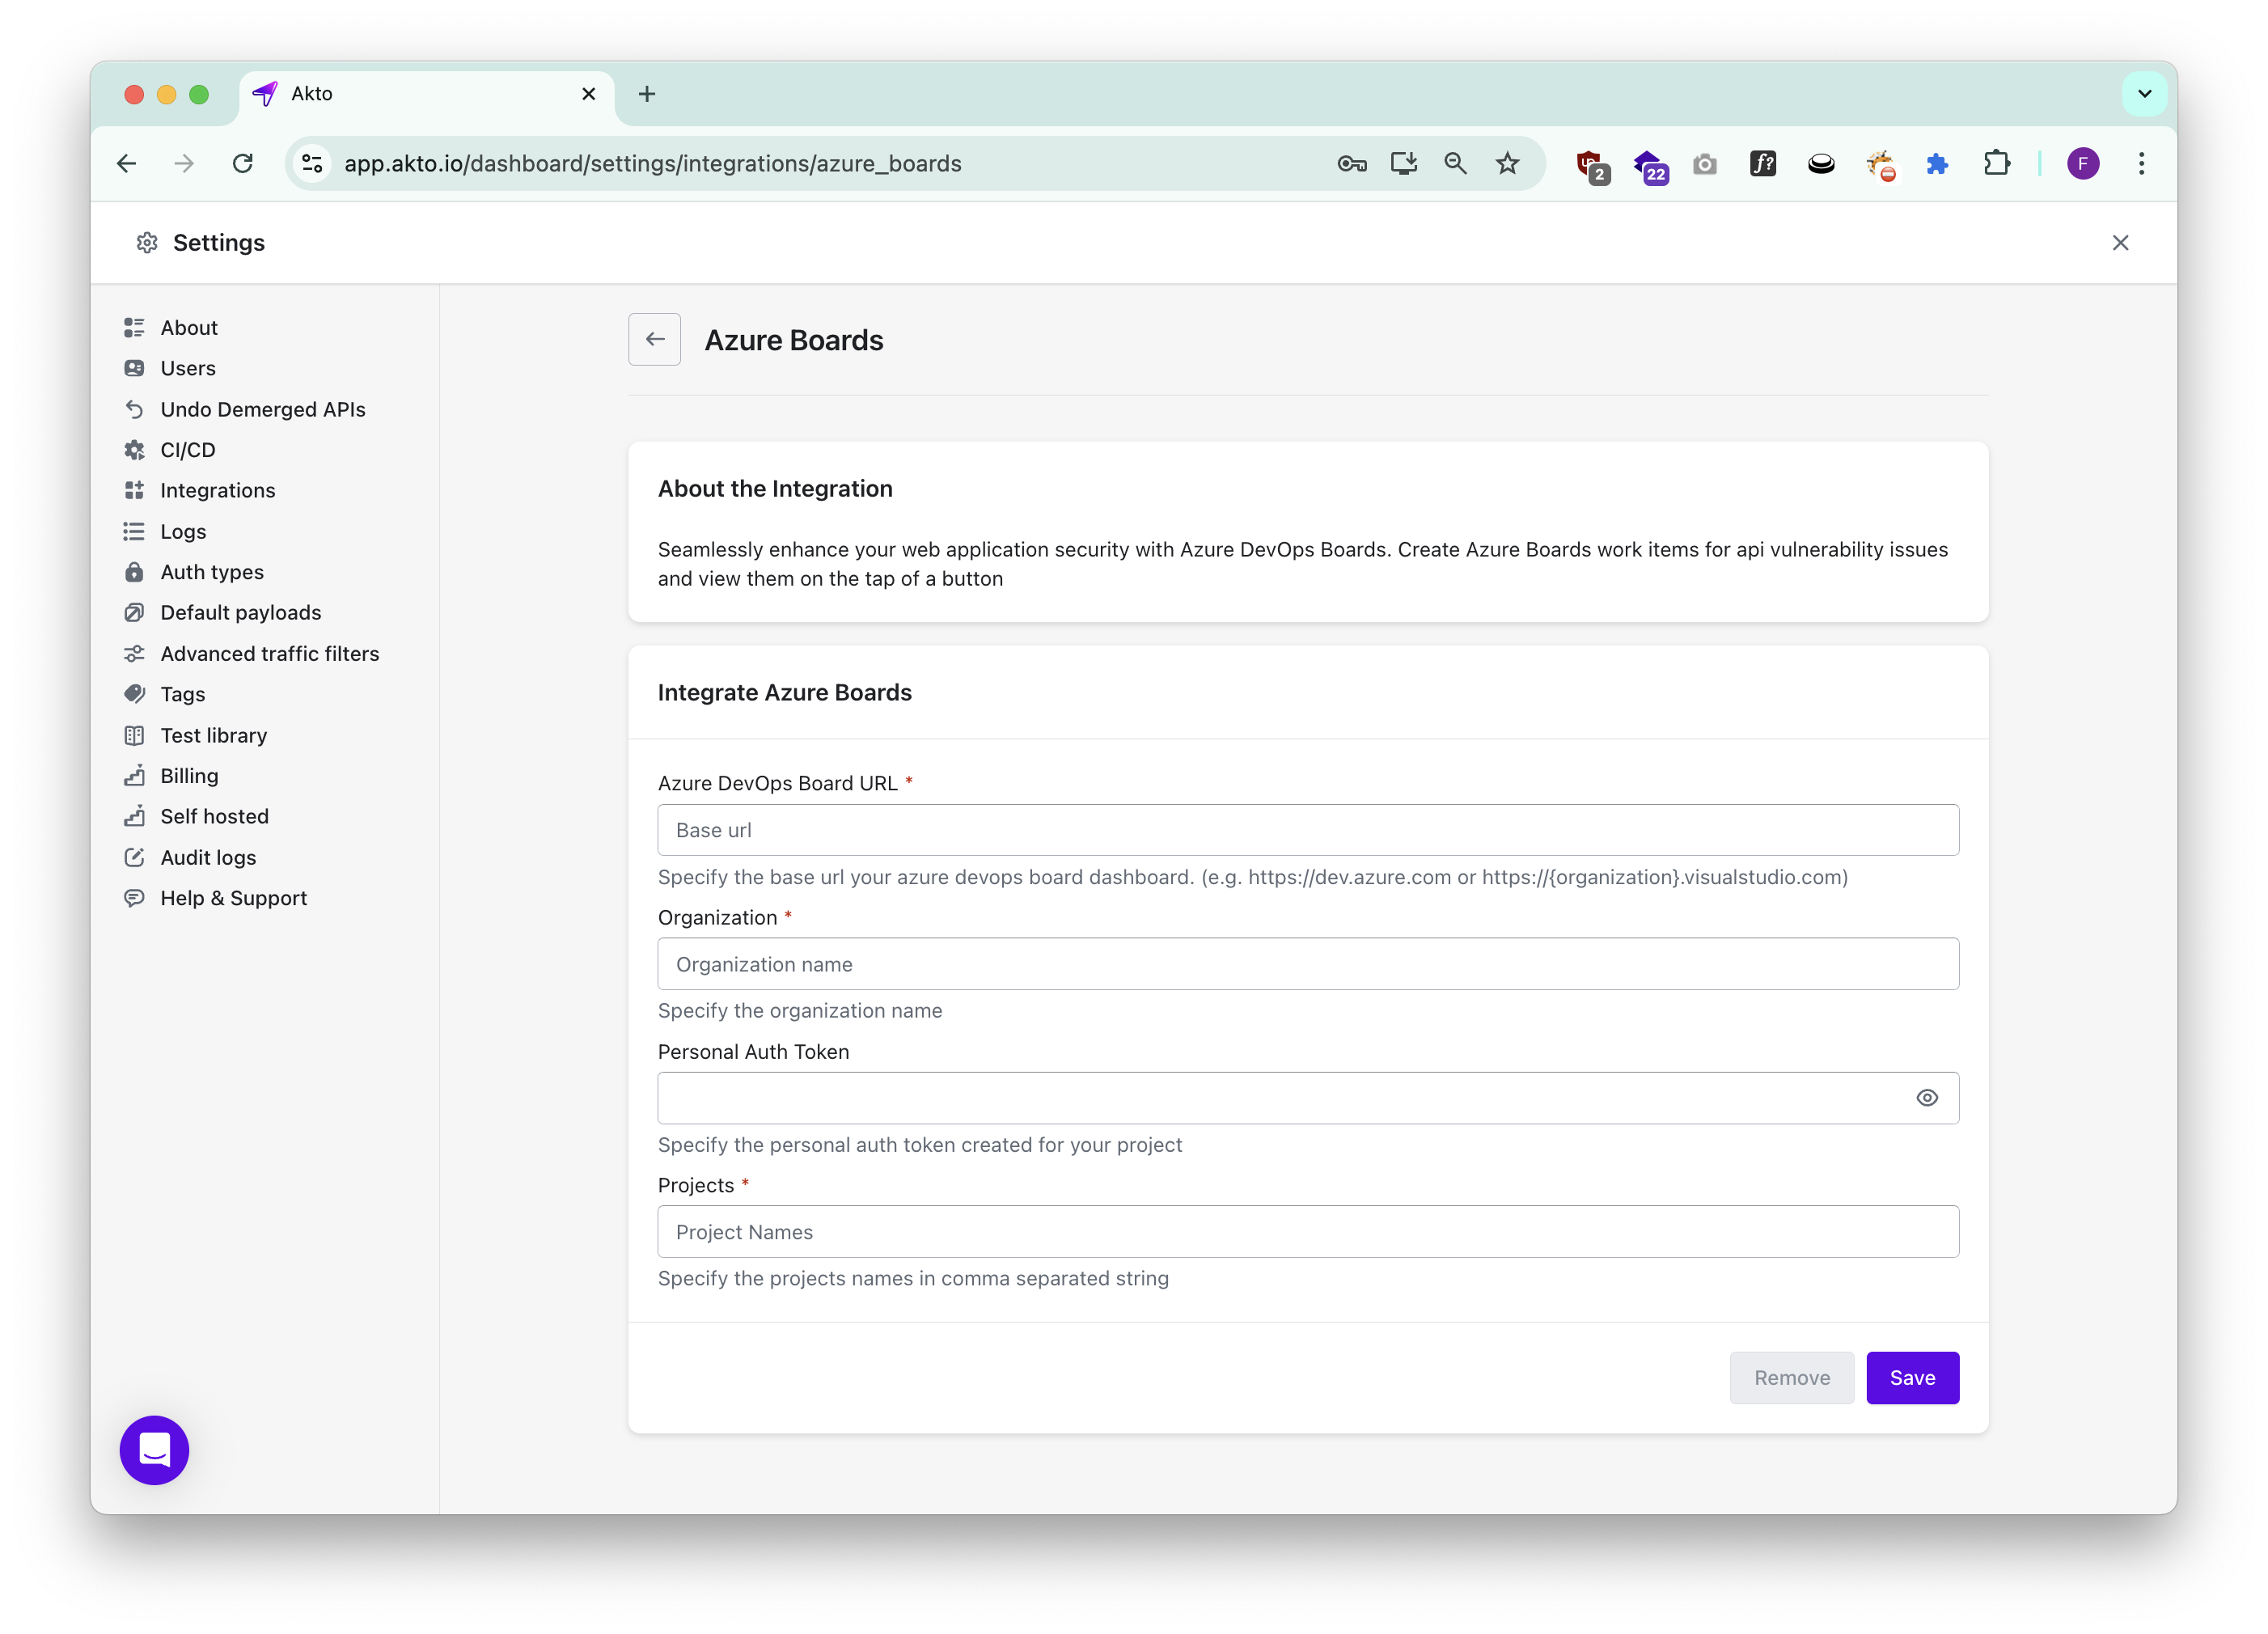
Task: Focus the Azure DevOps Board URL field
Action: tap(1307, 830)
